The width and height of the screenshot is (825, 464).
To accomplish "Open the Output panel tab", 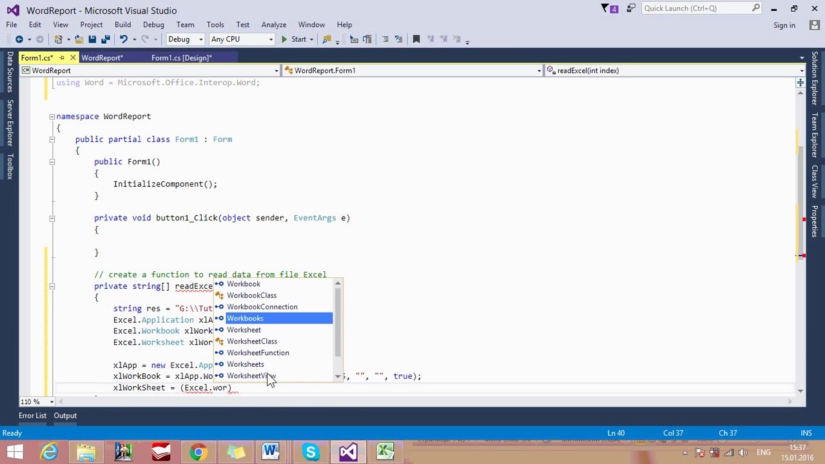I will 65,416.
